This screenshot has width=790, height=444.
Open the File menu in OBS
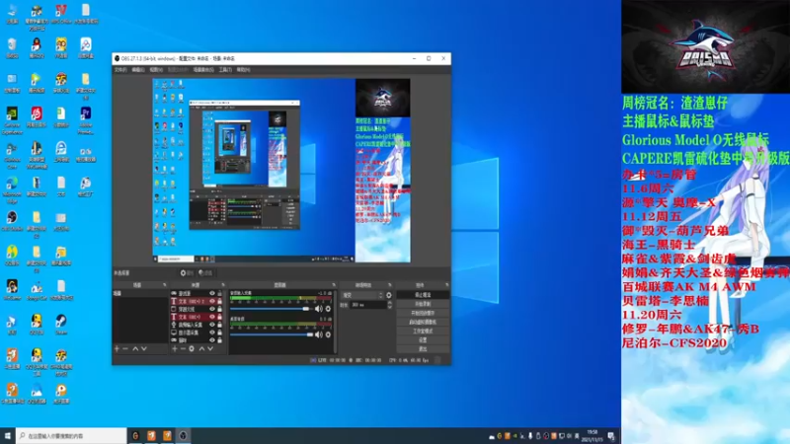tap(120, 70)
